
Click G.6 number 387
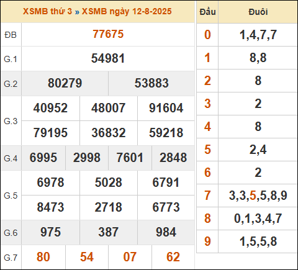pyautogui.click(x=109, y=232)
